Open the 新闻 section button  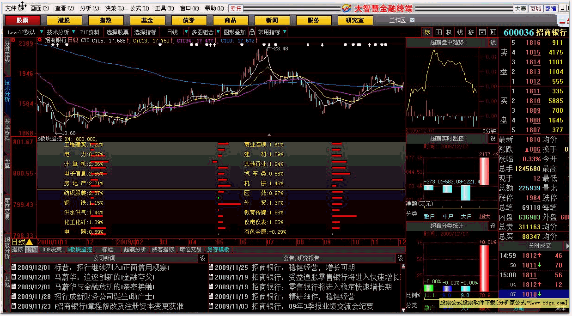[x=272, y=20]
